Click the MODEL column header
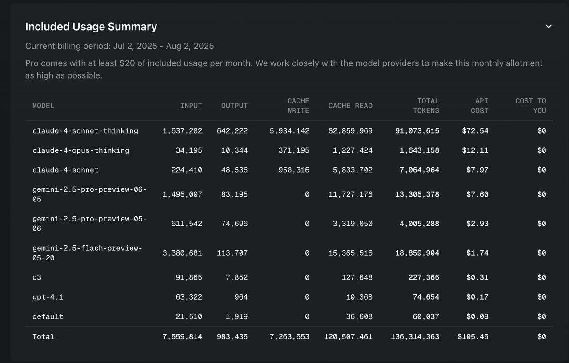 (44, 106)
